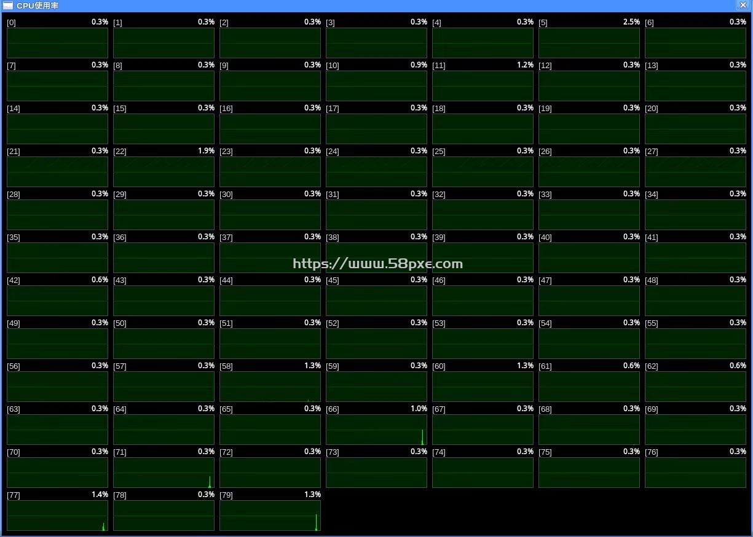Select the CPU [5] usage graph
The width and height of the screenshot is (753, 537).
[589, 43]
